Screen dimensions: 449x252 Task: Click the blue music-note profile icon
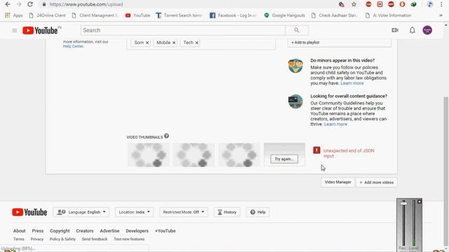(430, 4)
